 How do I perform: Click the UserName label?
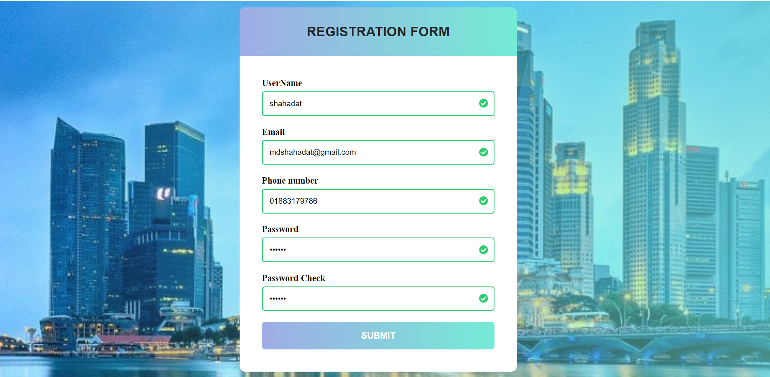pos(282,83)
